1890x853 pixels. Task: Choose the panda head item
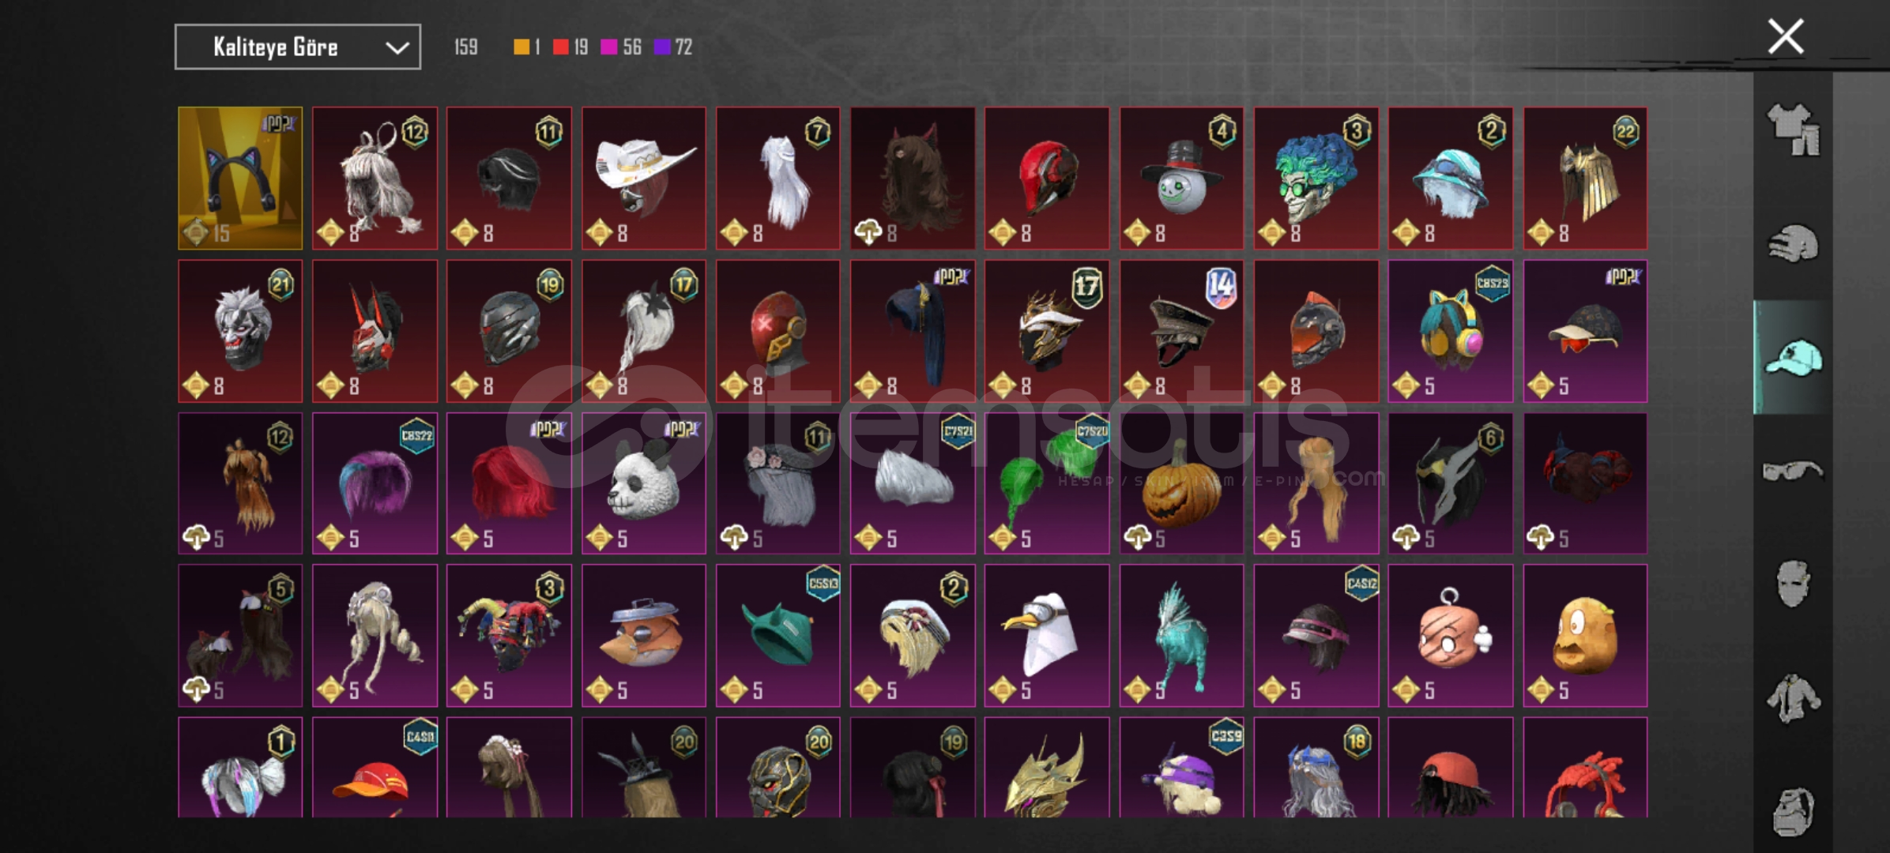click(x=644, y=483)
